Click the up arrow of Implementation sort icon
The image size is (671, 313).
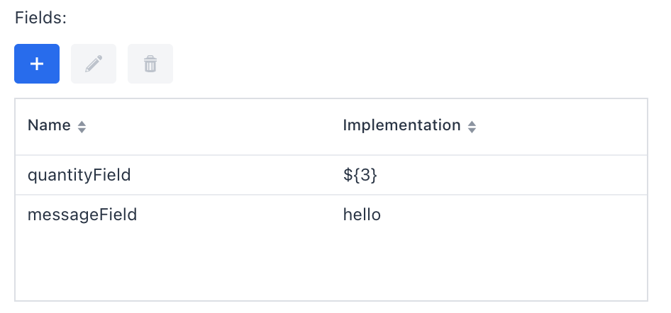coord(472,123)
